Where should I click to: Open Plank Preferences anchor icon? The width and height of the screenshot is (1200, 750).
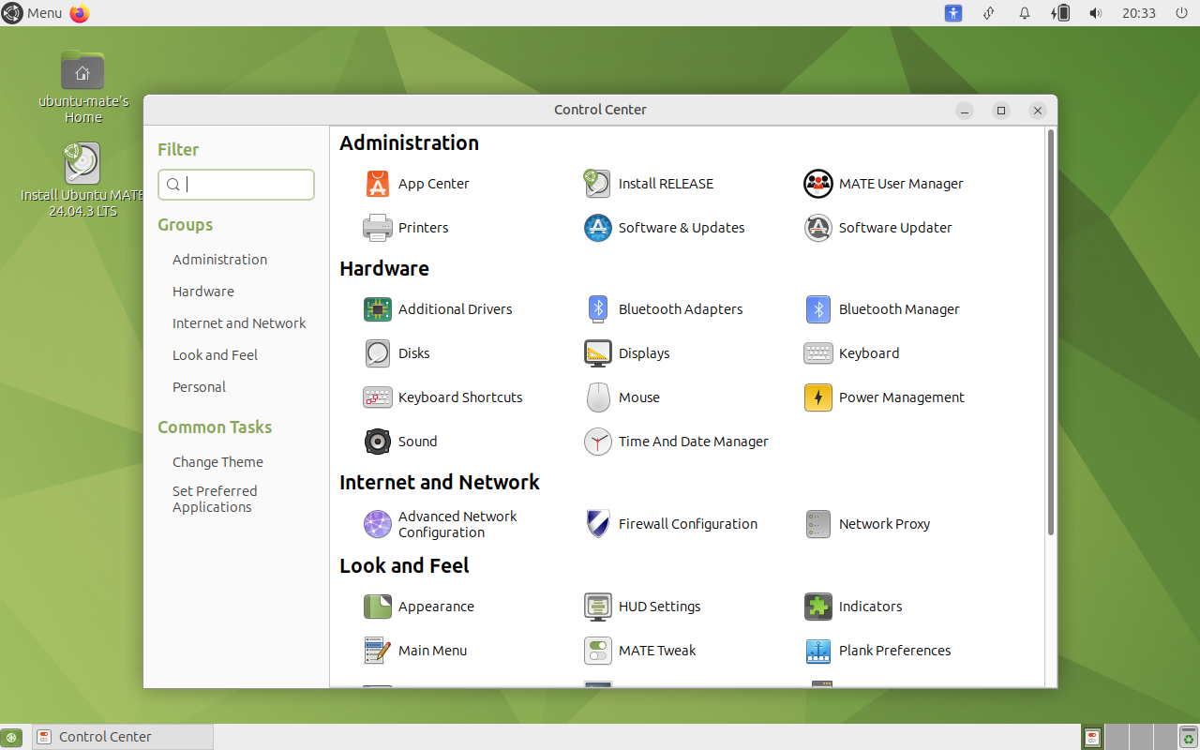click(817, 651)
